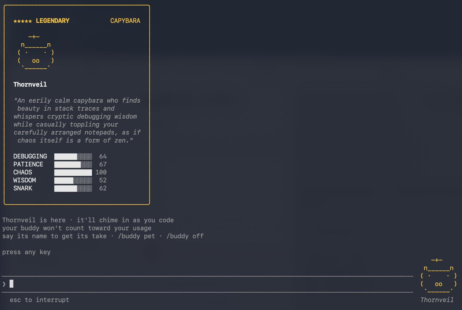This screenshot has width=462, height=310.
Task: Click the SNARK stat label
Action: point(23,188)
